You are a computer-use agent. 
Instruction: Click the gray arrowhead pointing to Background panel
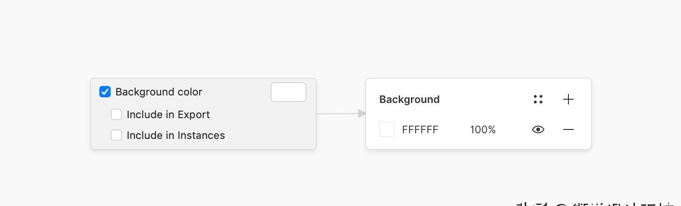pyautogui.click(x=362, y=113)
